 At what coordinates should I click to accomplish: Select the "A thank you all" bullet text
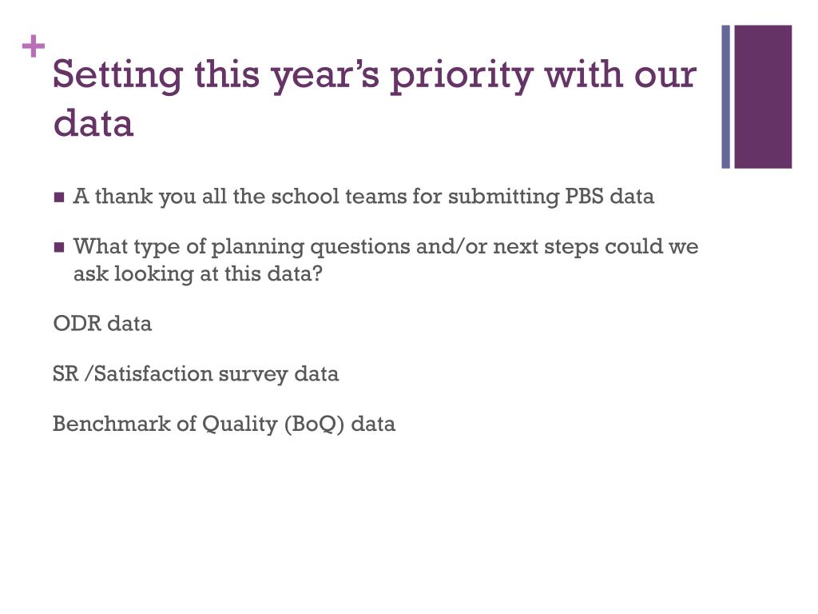pos(363,197)
